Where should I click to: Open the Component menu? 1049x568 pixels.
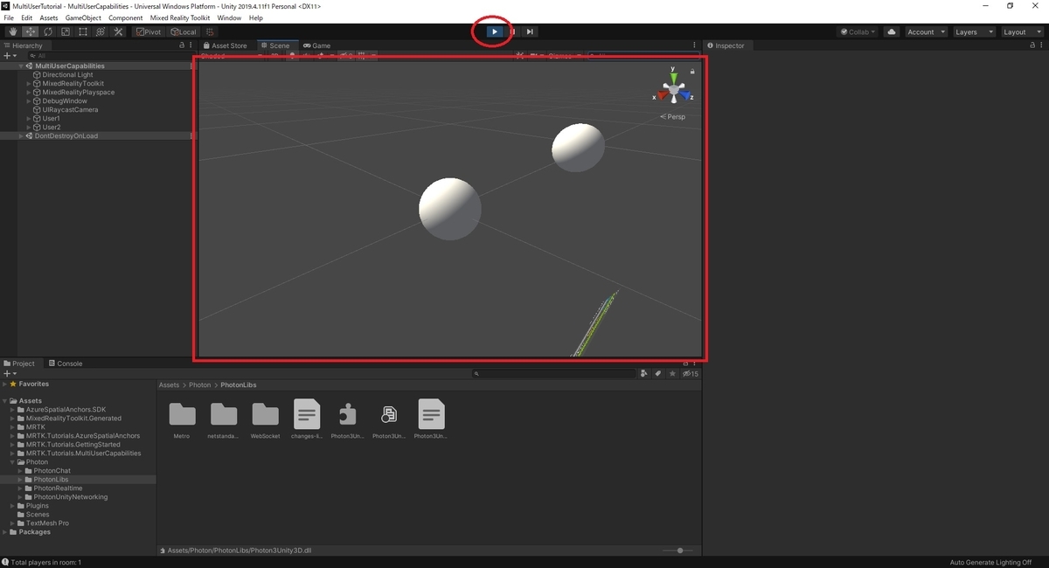[x=125, y=17]
